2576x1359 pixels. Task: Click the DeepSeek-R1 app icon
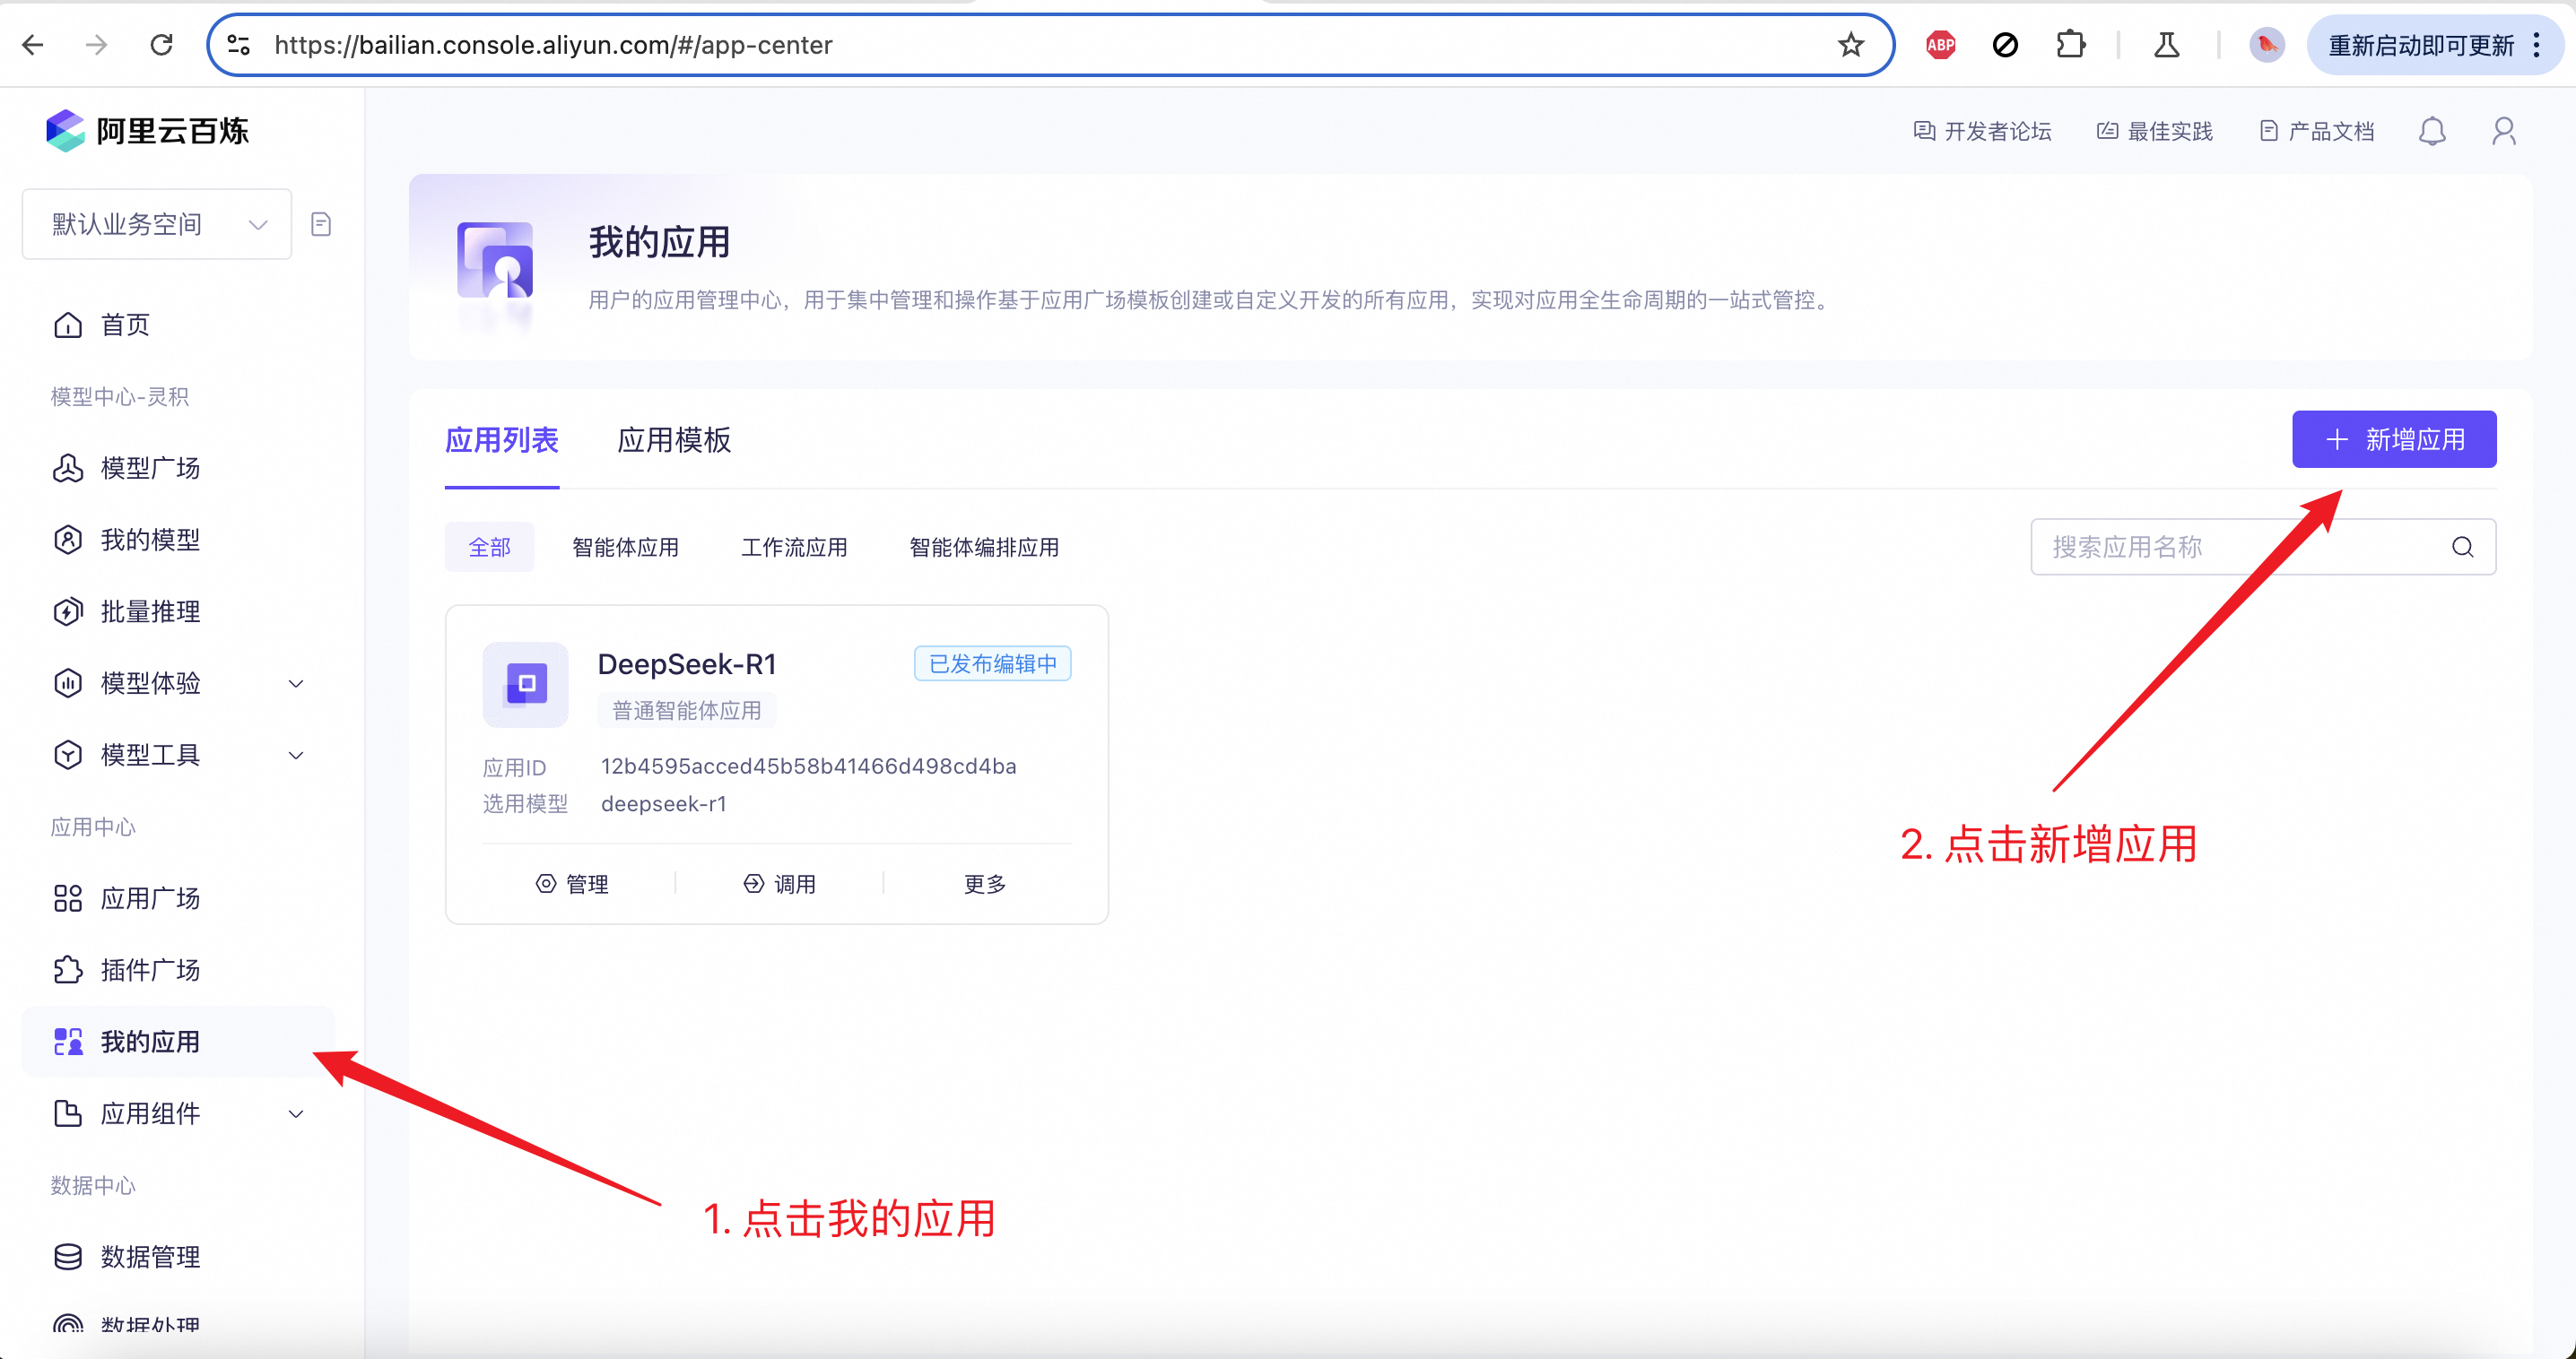point(525,685)
